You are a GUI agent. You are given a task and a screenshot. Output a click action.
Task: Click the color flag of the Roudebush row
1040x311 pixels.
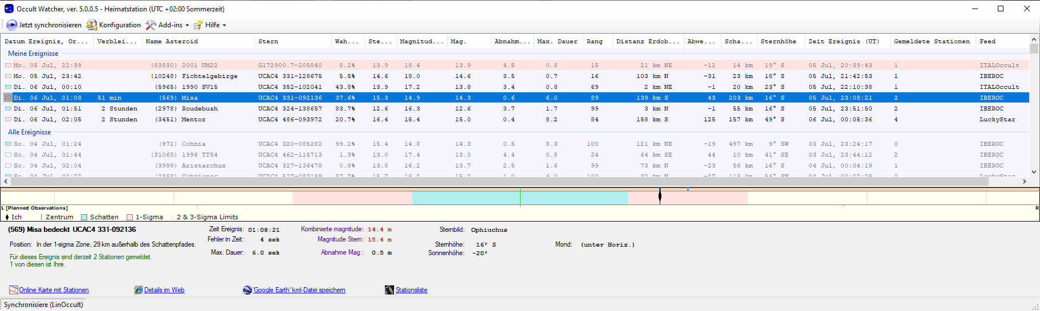tap(8, 109)
